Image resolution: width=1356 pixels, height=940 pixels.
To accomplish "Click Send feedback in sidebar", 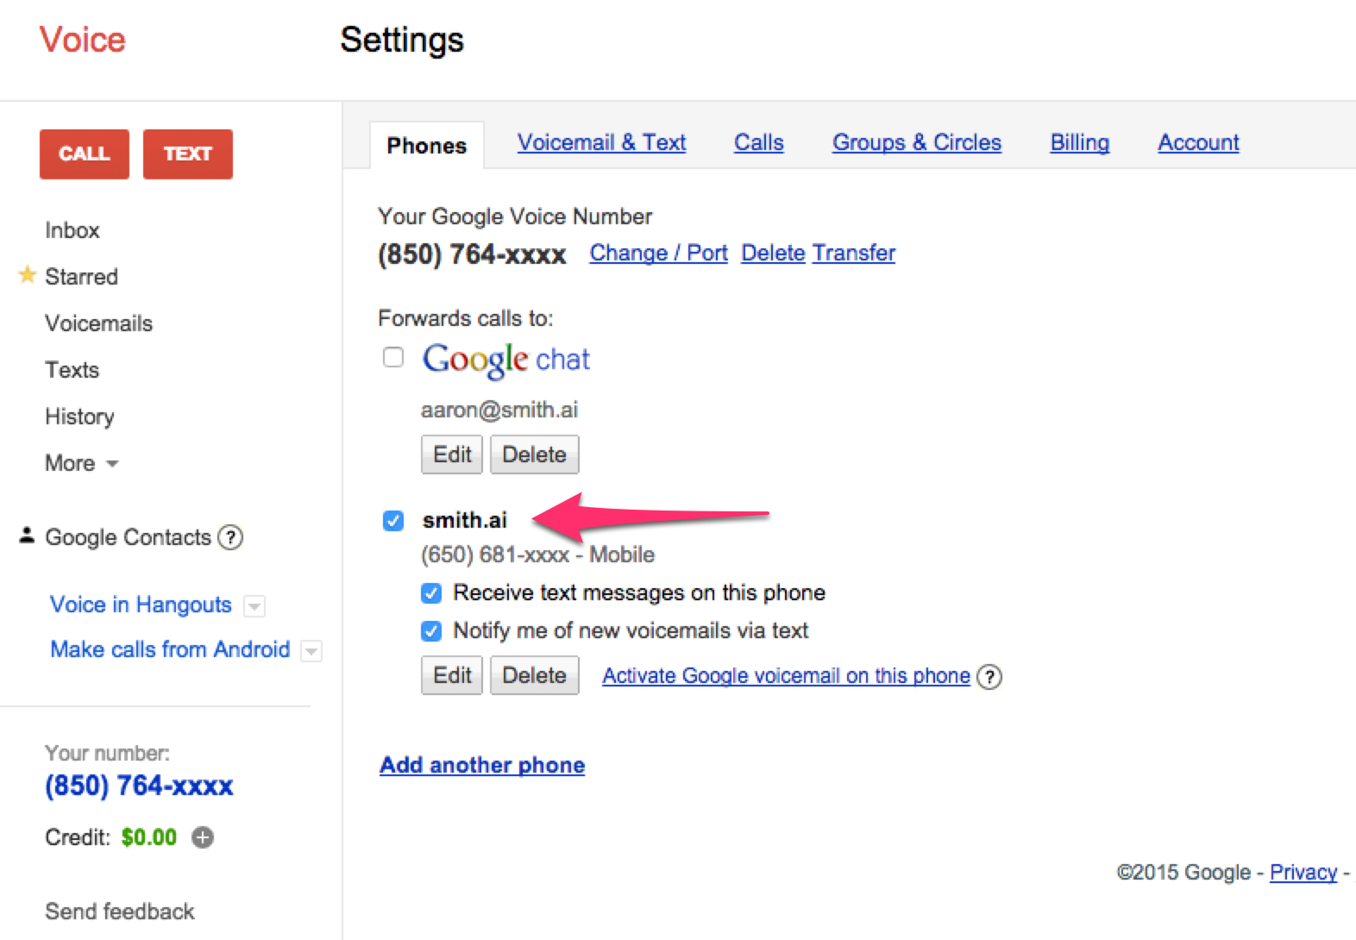I will tap(120, 912).
